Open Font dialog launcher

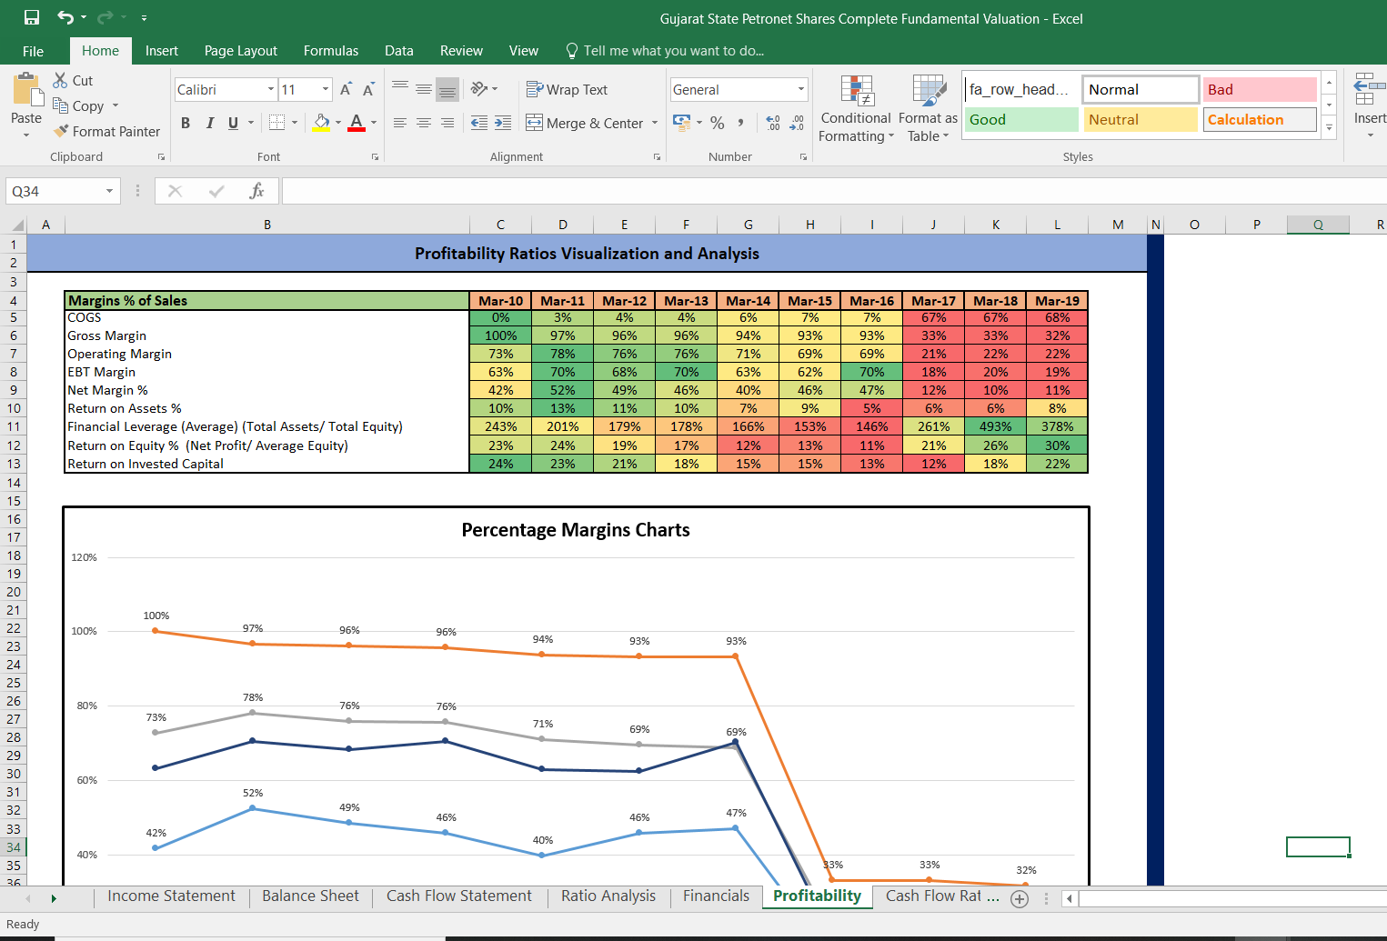[x=375, y=156]
